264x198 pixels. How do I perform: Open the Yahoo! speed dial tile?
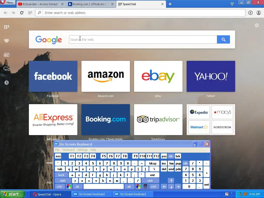point(211,76)
